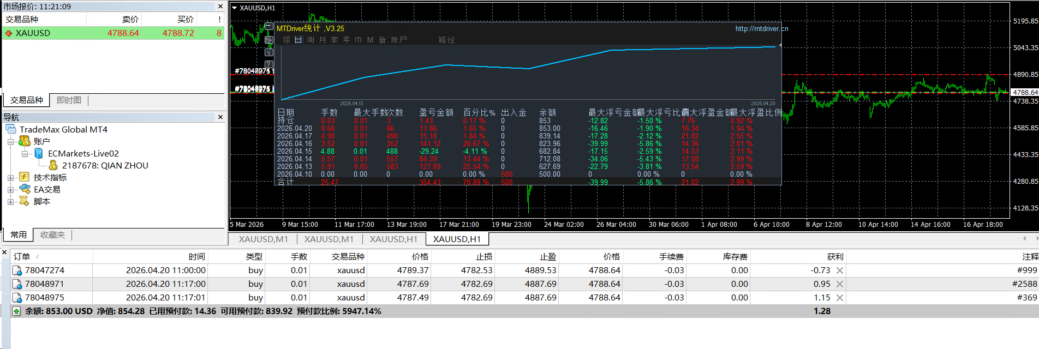Select the 路径 path tab in MTDriver
Image resolution: width=1039 pixels, height=349 pixels.
point(447,40)
